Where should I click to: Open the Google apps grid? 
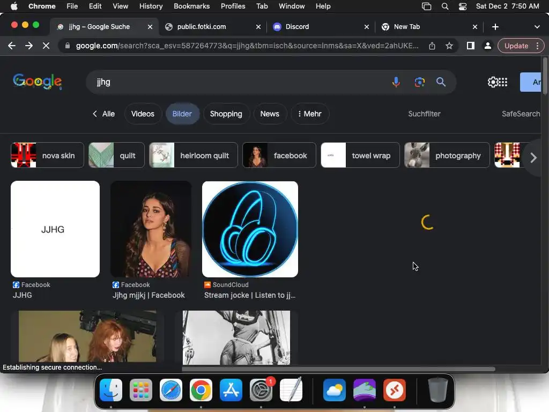[503, 82]
